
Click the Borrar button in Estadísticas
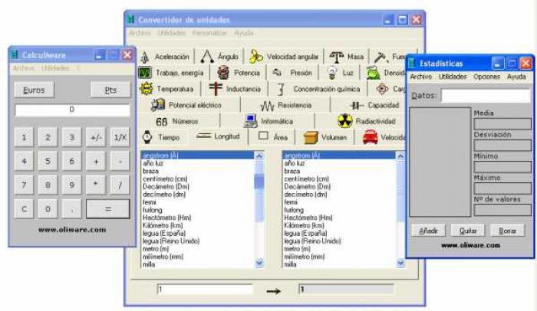[508, 231]
